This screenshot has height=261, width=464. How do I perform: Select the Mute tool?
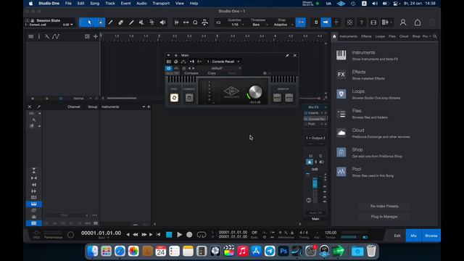[141, 22]
